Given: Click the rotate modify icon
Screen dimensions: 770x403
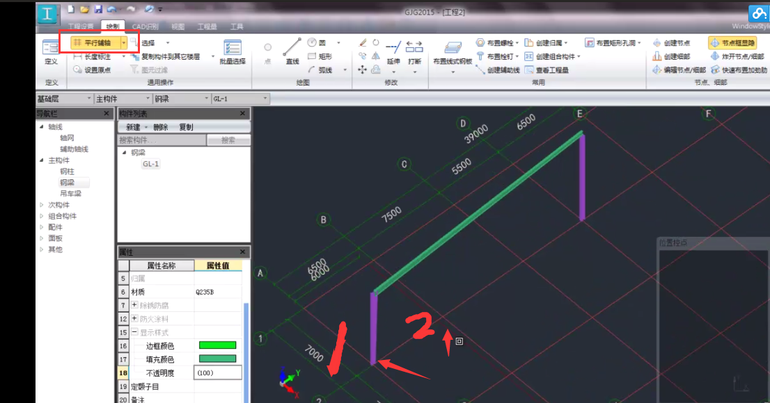Looking at the screenshot, I should tap(376, 42).
